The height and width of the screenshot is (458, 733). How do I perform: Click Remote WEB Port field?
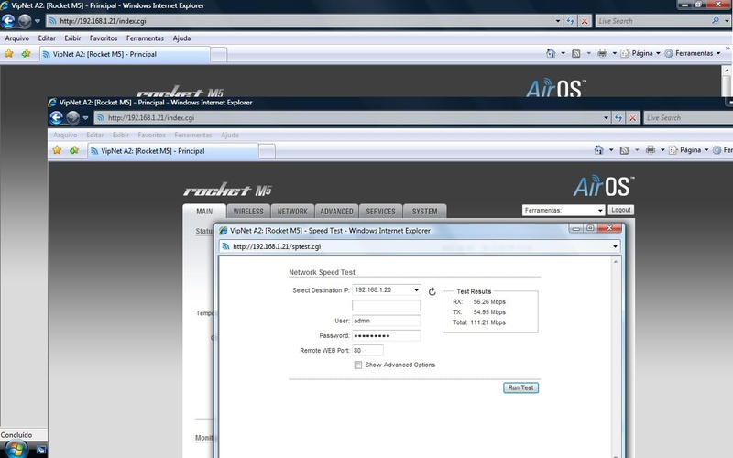tap(368, 350)
